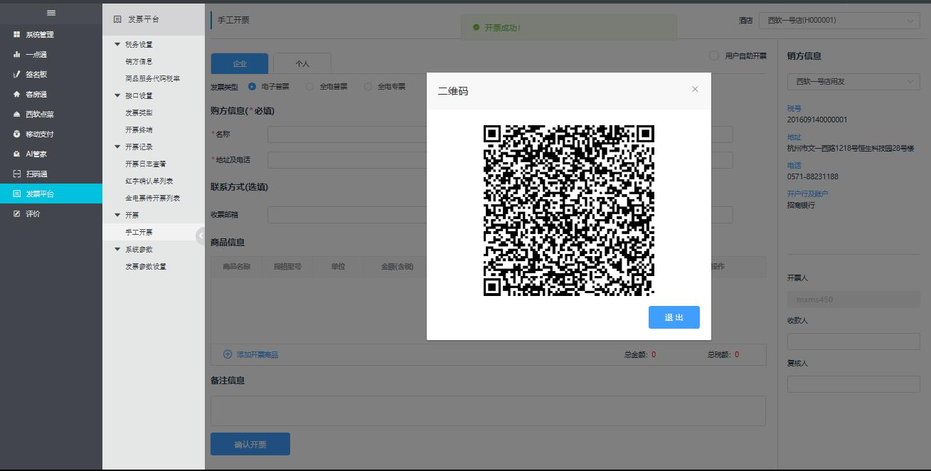Open 红字确认单列表 in the tree
The height and width of the screenshot is (471, 931).
click(149, 181)
